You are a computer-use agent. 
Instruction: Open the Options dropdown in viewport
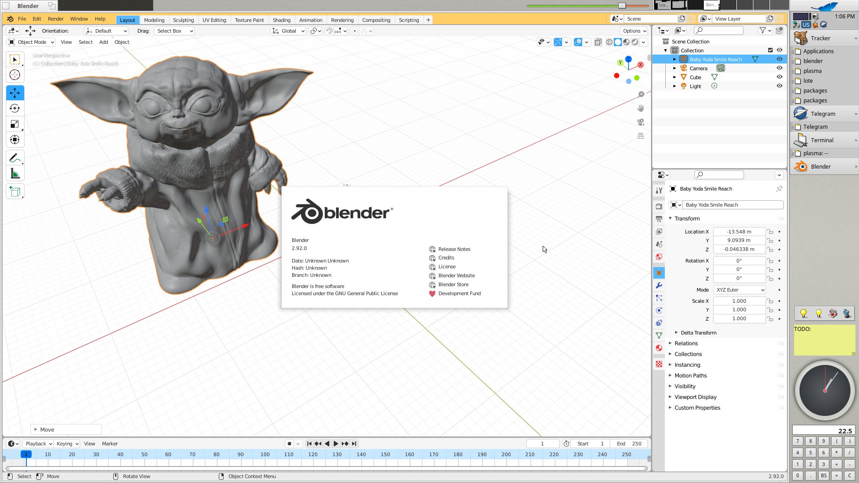[x=634, y=31]
